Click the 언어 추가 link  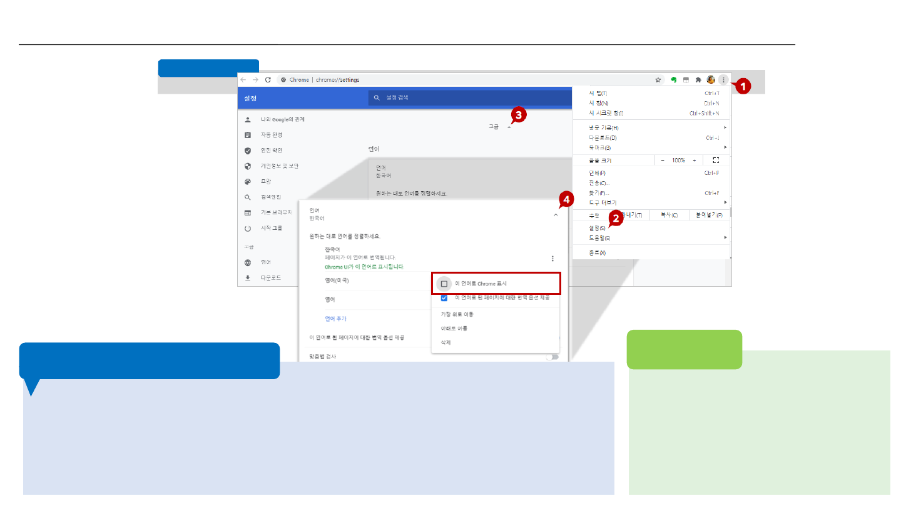[x=335, y=319]
